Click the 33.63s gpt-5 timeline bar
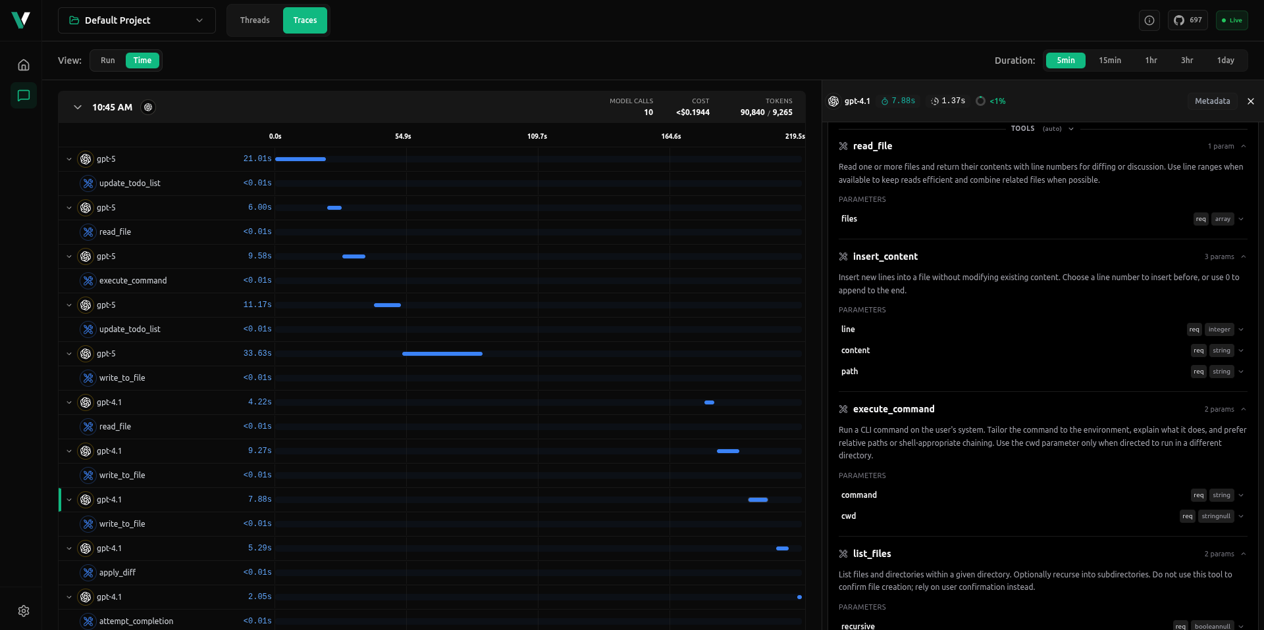Screen dimensions: 1264x630 click(442, 354)
